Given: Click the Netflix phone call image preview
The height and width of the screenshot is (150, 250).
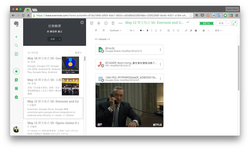Looking at the screenshot, I should pyautogui.click(x=129, y=105).
